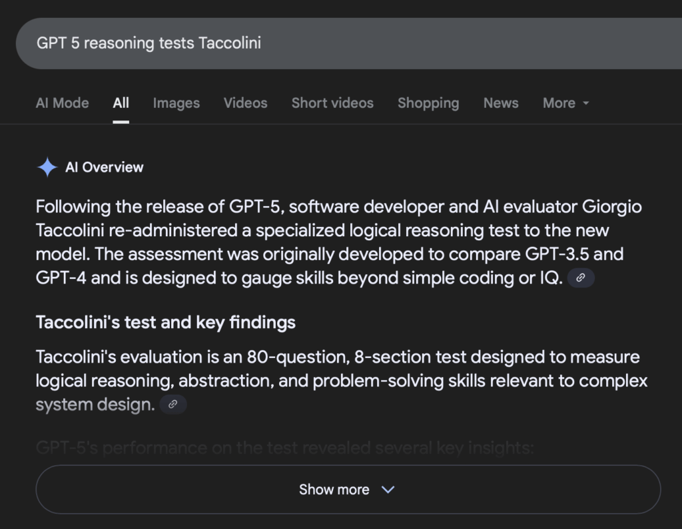Open source link after 'system design.'
The image size is (682, 529).
tap(173, 405)
